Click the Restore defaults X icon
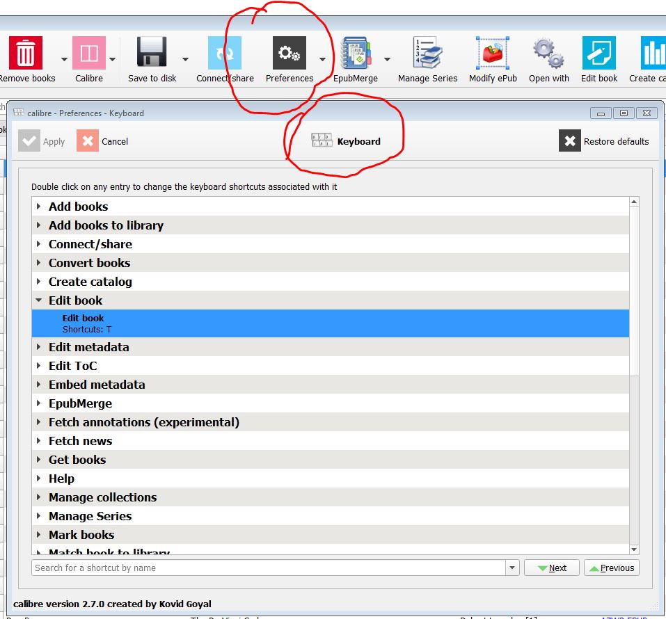Image resolution: width=666 pixels, height=619 pixels. point(570,141)
